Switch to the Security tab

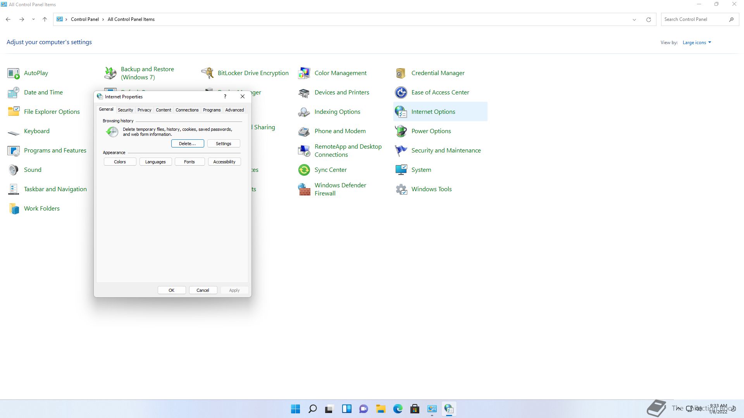pos(125,110)
